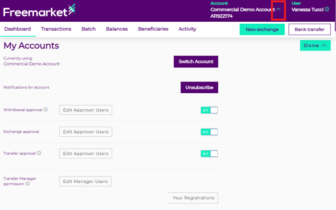Click info icon beside Withdrawal approval
The width and height of the screenshot is (336, 210).
(45, 110)
